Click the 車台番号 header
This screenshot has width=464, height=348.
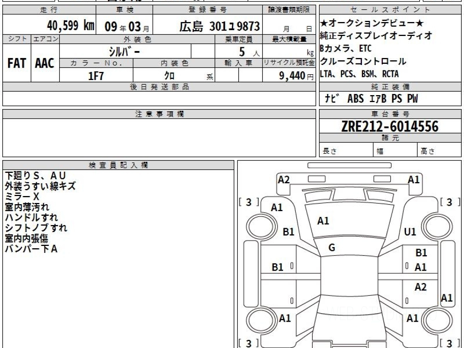click(391, 114)
